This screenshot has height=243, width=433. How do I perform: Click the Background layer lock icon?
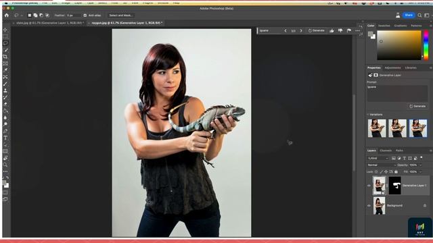[425, 205]
